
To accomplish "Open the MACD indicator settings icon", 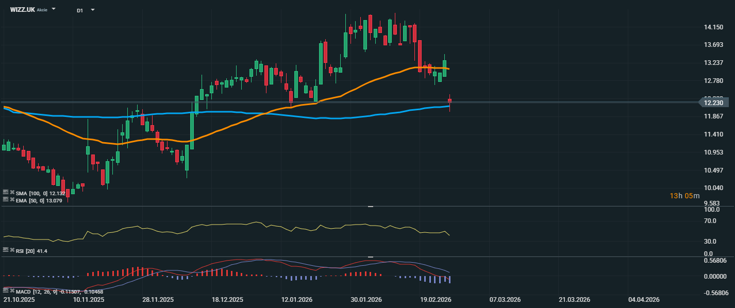I will [x=6, y=290].
